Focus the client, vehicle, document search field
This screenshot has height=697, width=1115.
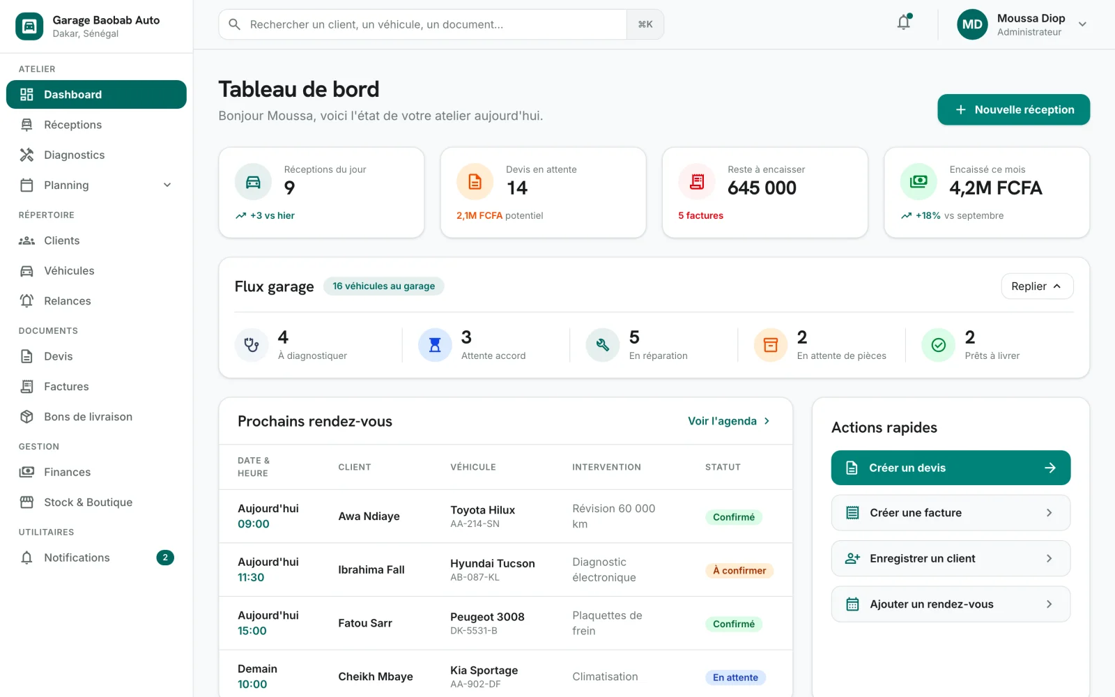point(423,24)
